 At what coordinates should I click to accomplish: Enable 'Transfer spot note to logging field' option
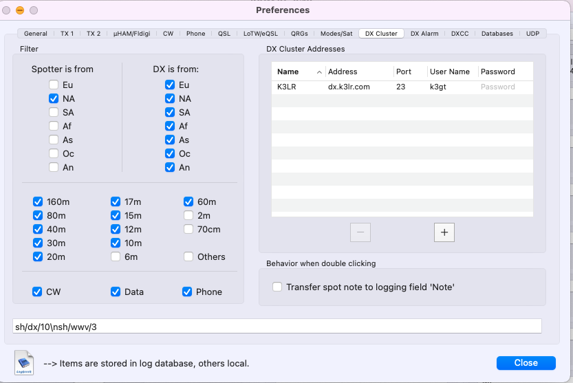click(x=277, y=287)
